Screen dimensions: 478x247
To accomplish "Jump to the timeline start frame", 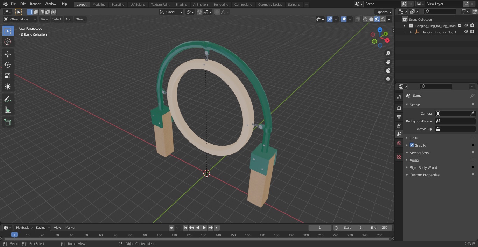I will pos(185,228).
